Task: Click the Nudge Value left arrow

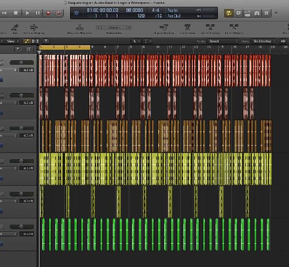Action: click(98, 28)
